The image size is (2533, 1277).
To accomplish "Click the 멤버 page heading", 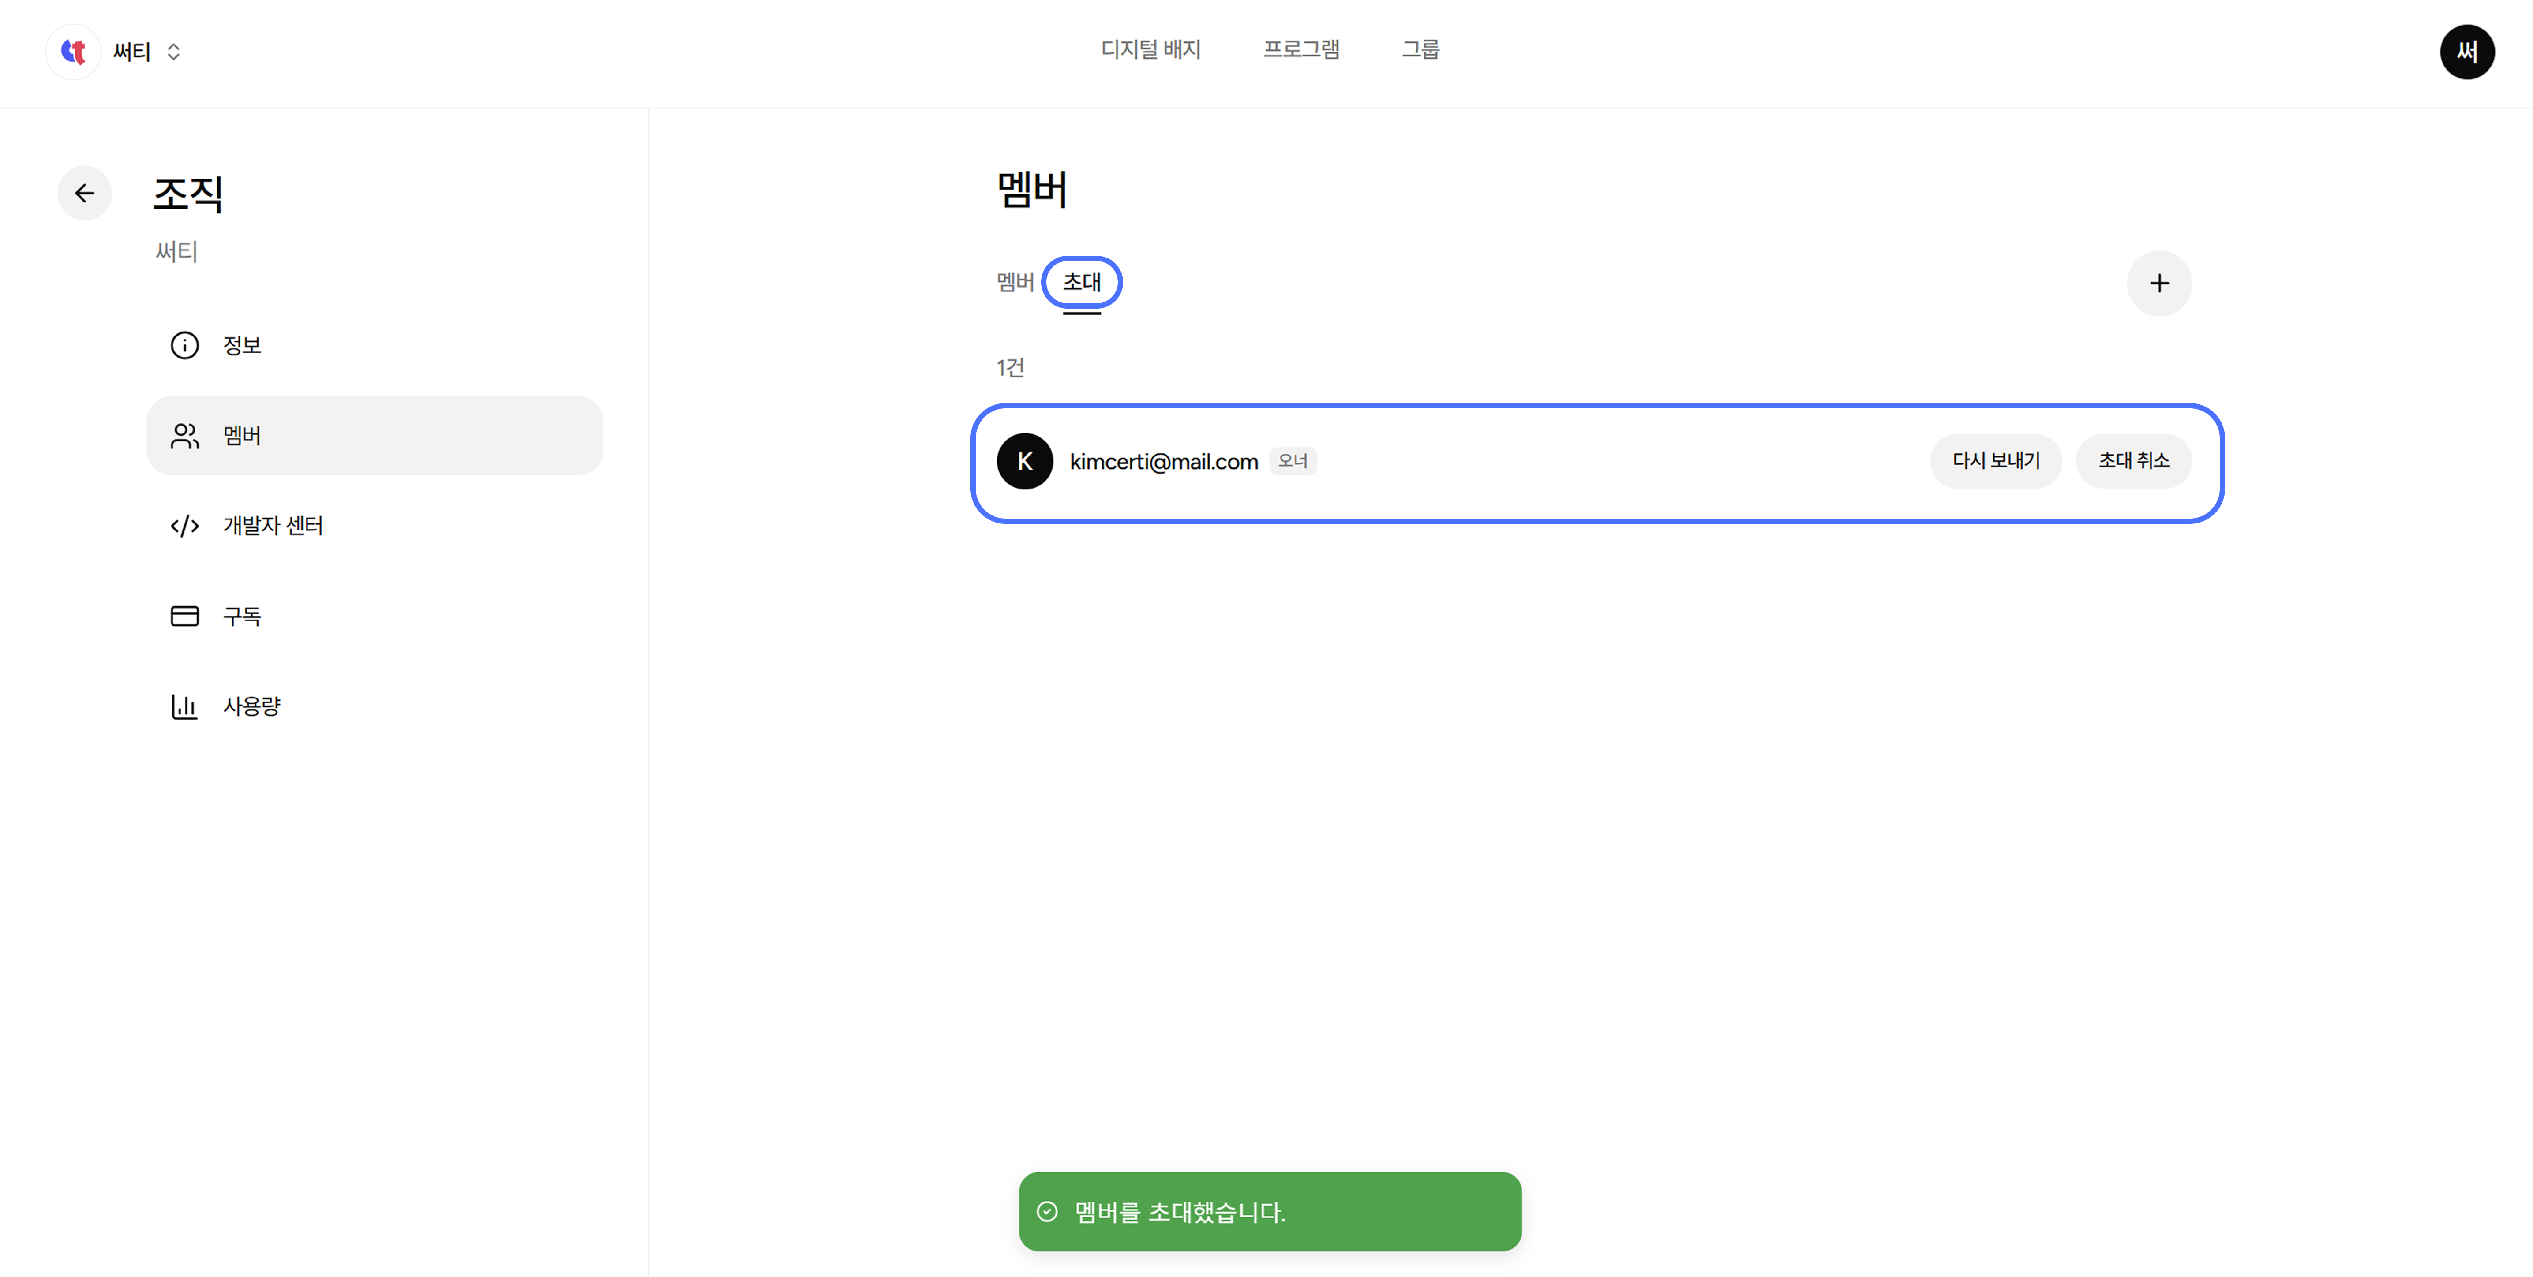I will point(1032,189).
